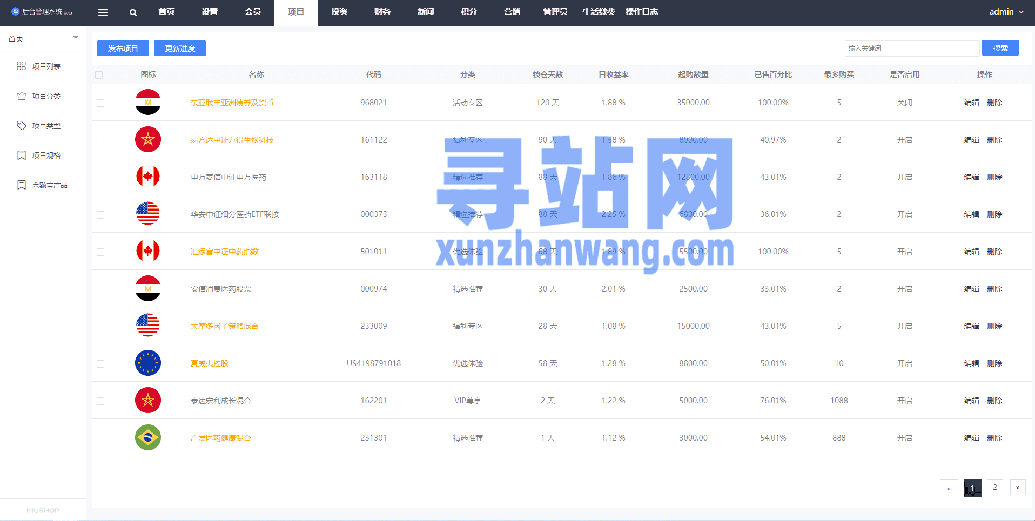
Task: Open 操作日志 top menu tab
Action: click(642, 12)
